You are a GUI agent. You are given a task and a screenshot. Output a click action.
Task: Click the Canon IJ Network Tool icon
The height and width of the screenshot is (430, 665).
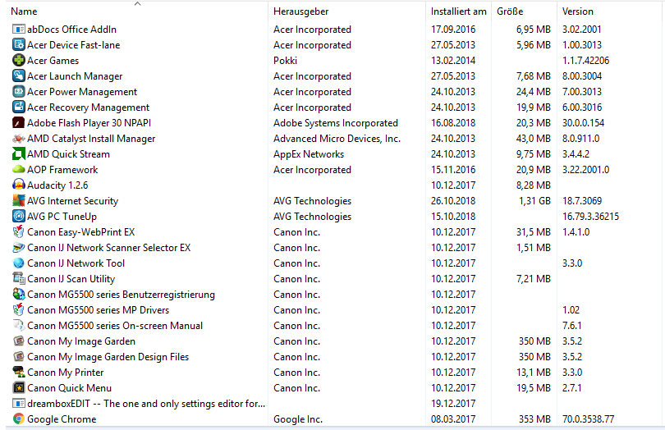click(x=19, y=263)
